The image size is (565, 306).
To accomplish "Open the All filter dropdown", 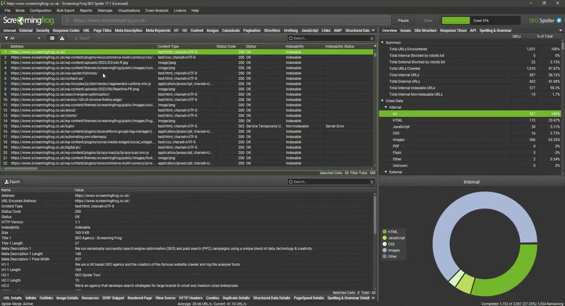I will (23, 38).
